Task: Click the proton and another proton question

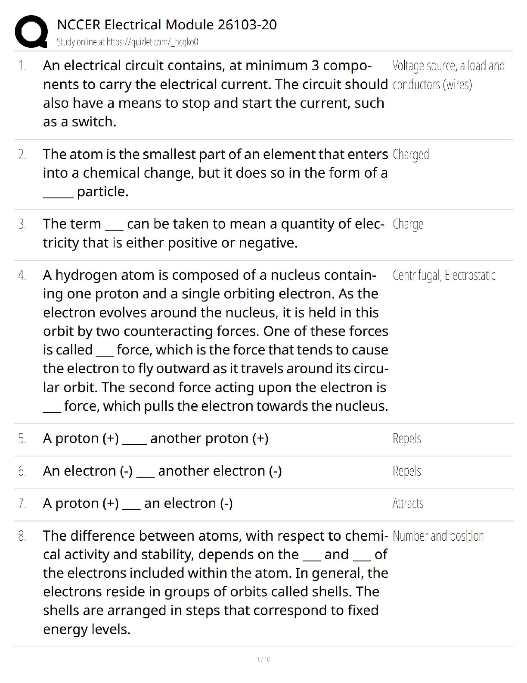Action: [155, 439]
